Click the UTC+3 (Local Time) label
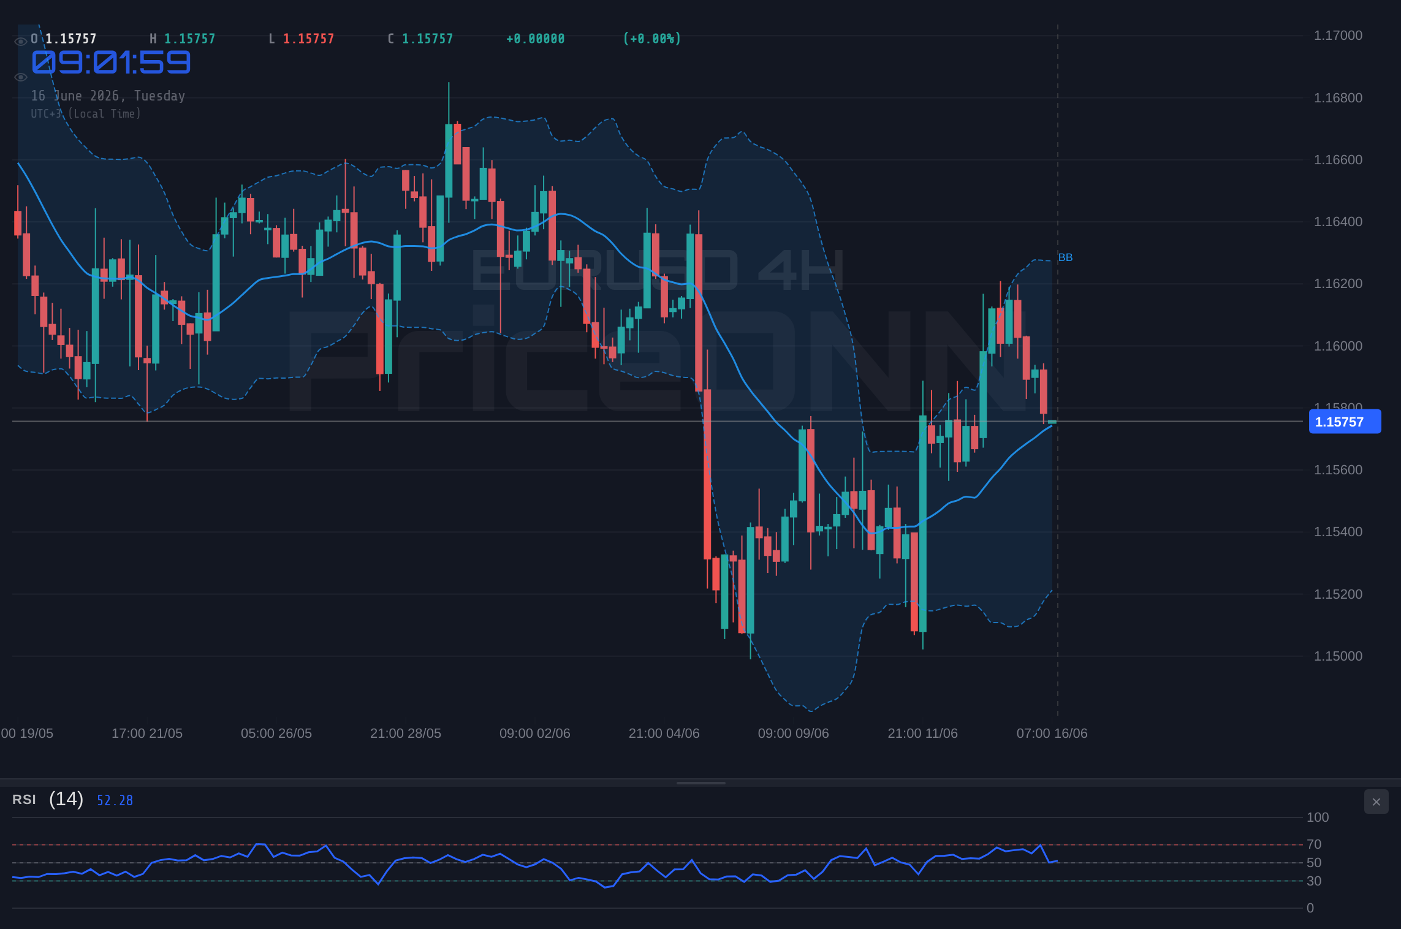This screenshot has height=929, width=1401. pyautogui.click(x=86, y=113)
